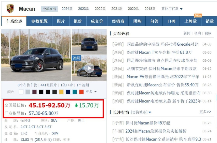Open the 口碑 tab
This screenshot has width=217, height=143.
pos(171,21)
